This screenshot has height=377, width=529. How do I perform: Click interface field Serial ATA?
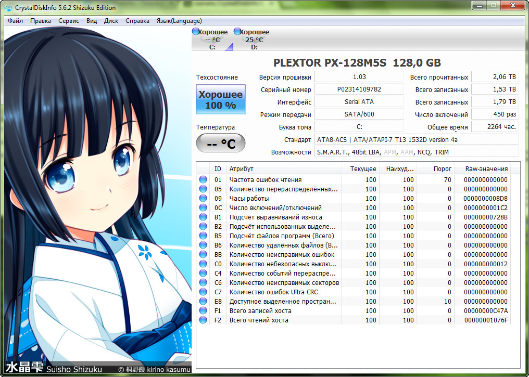359,102
